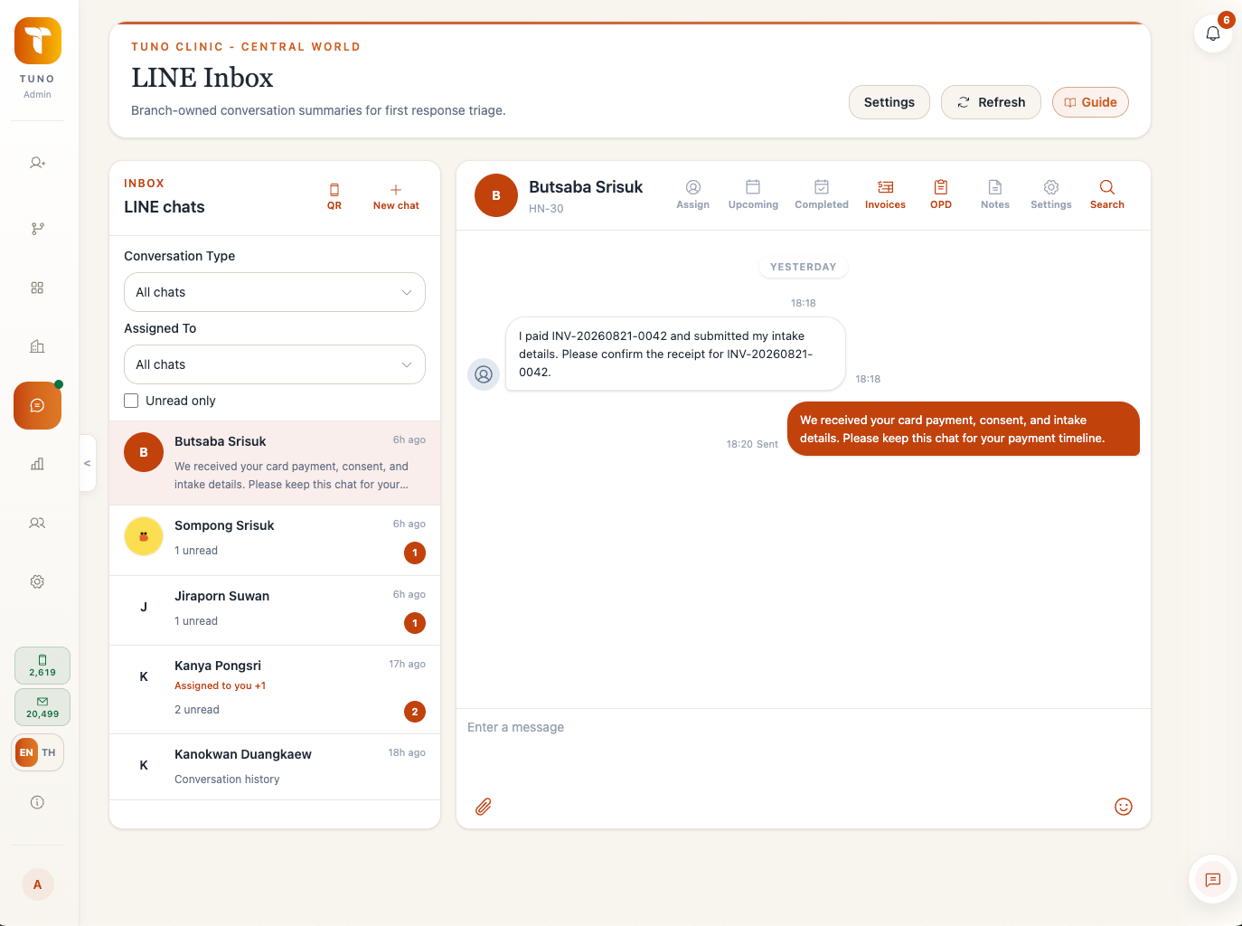Click Assign in chat header
Screen dimensions: 1242x926
(x=693, y=194)
